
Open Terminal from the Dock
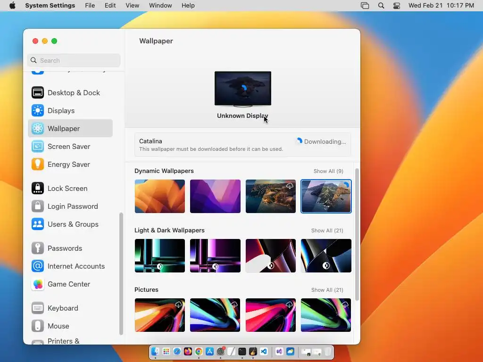[242, 351]
